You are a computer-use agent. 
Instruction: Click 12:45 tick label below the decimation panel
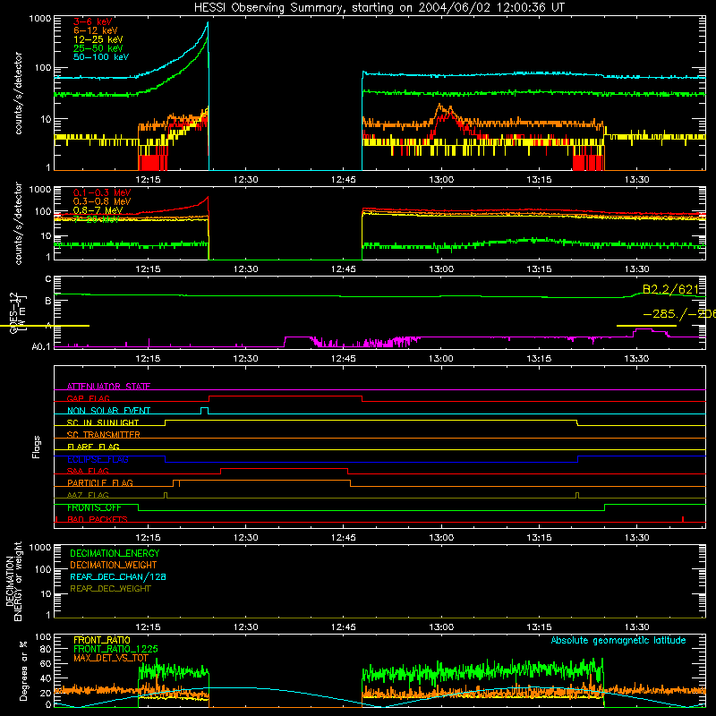tap(344, 627)
